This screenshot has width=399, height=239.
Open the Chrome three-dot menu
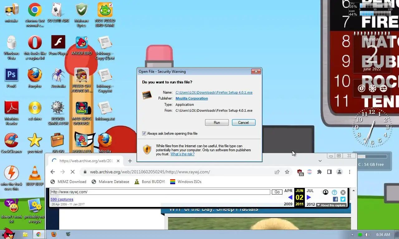click(x=349, y=172)
